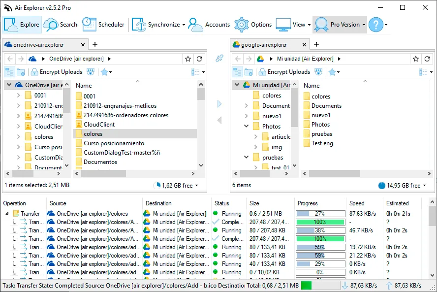Add OneDrive folder to favorites star
The image size is (437, 292).
click(188, 59)
